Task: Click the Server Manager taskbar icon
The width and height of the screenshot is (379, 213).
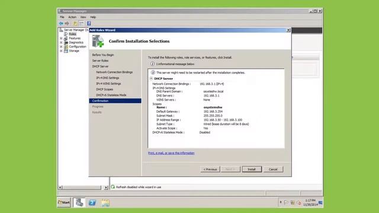Action: (79, 202)
